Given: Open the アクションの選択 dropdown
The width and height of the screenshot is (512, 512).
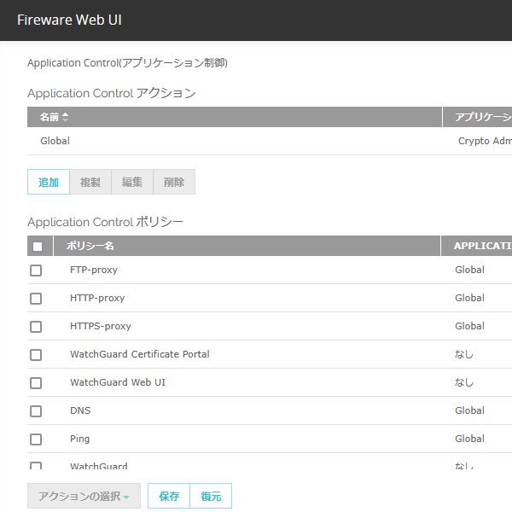Looking at the screenshot, I should tap(84, 496).
